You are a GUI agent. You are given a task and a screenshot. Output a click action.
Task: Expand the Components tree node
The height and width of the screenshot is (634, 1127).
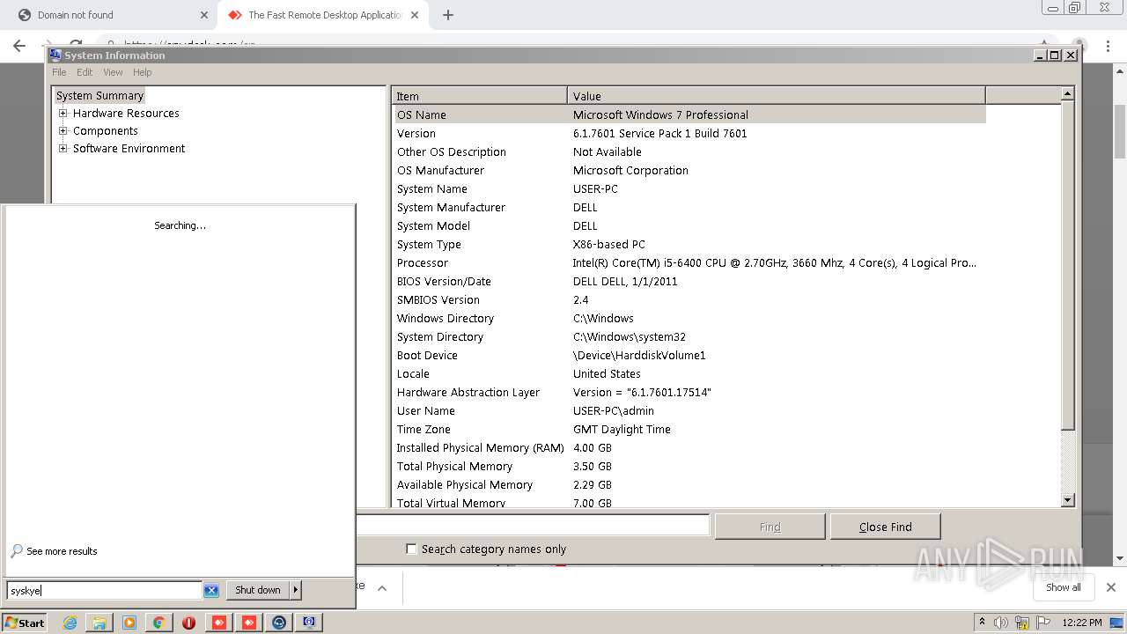[x=63, y=130]
